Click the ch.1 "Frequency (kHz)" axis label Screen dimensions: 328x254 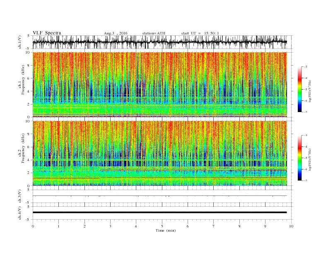click(x=23, y=80)
